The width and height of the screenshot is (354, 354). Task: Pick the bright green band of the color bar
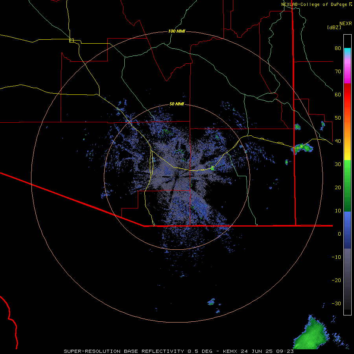coord(347,168)
